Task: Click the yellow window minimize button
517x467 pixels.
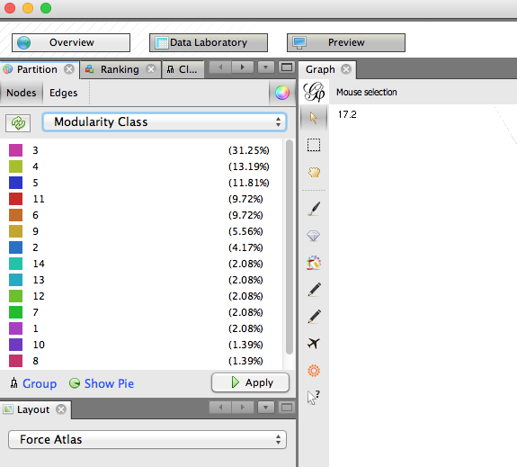Action: tap(28, 8)
